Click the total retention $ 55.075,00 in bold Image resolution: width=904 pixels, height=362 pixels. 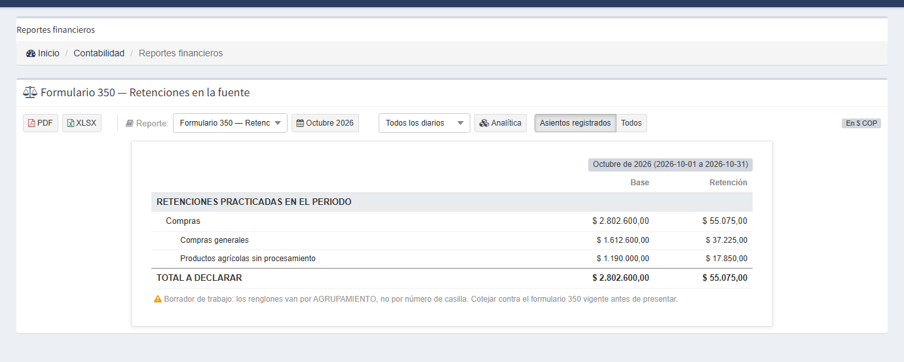click(x=725, y=278)
